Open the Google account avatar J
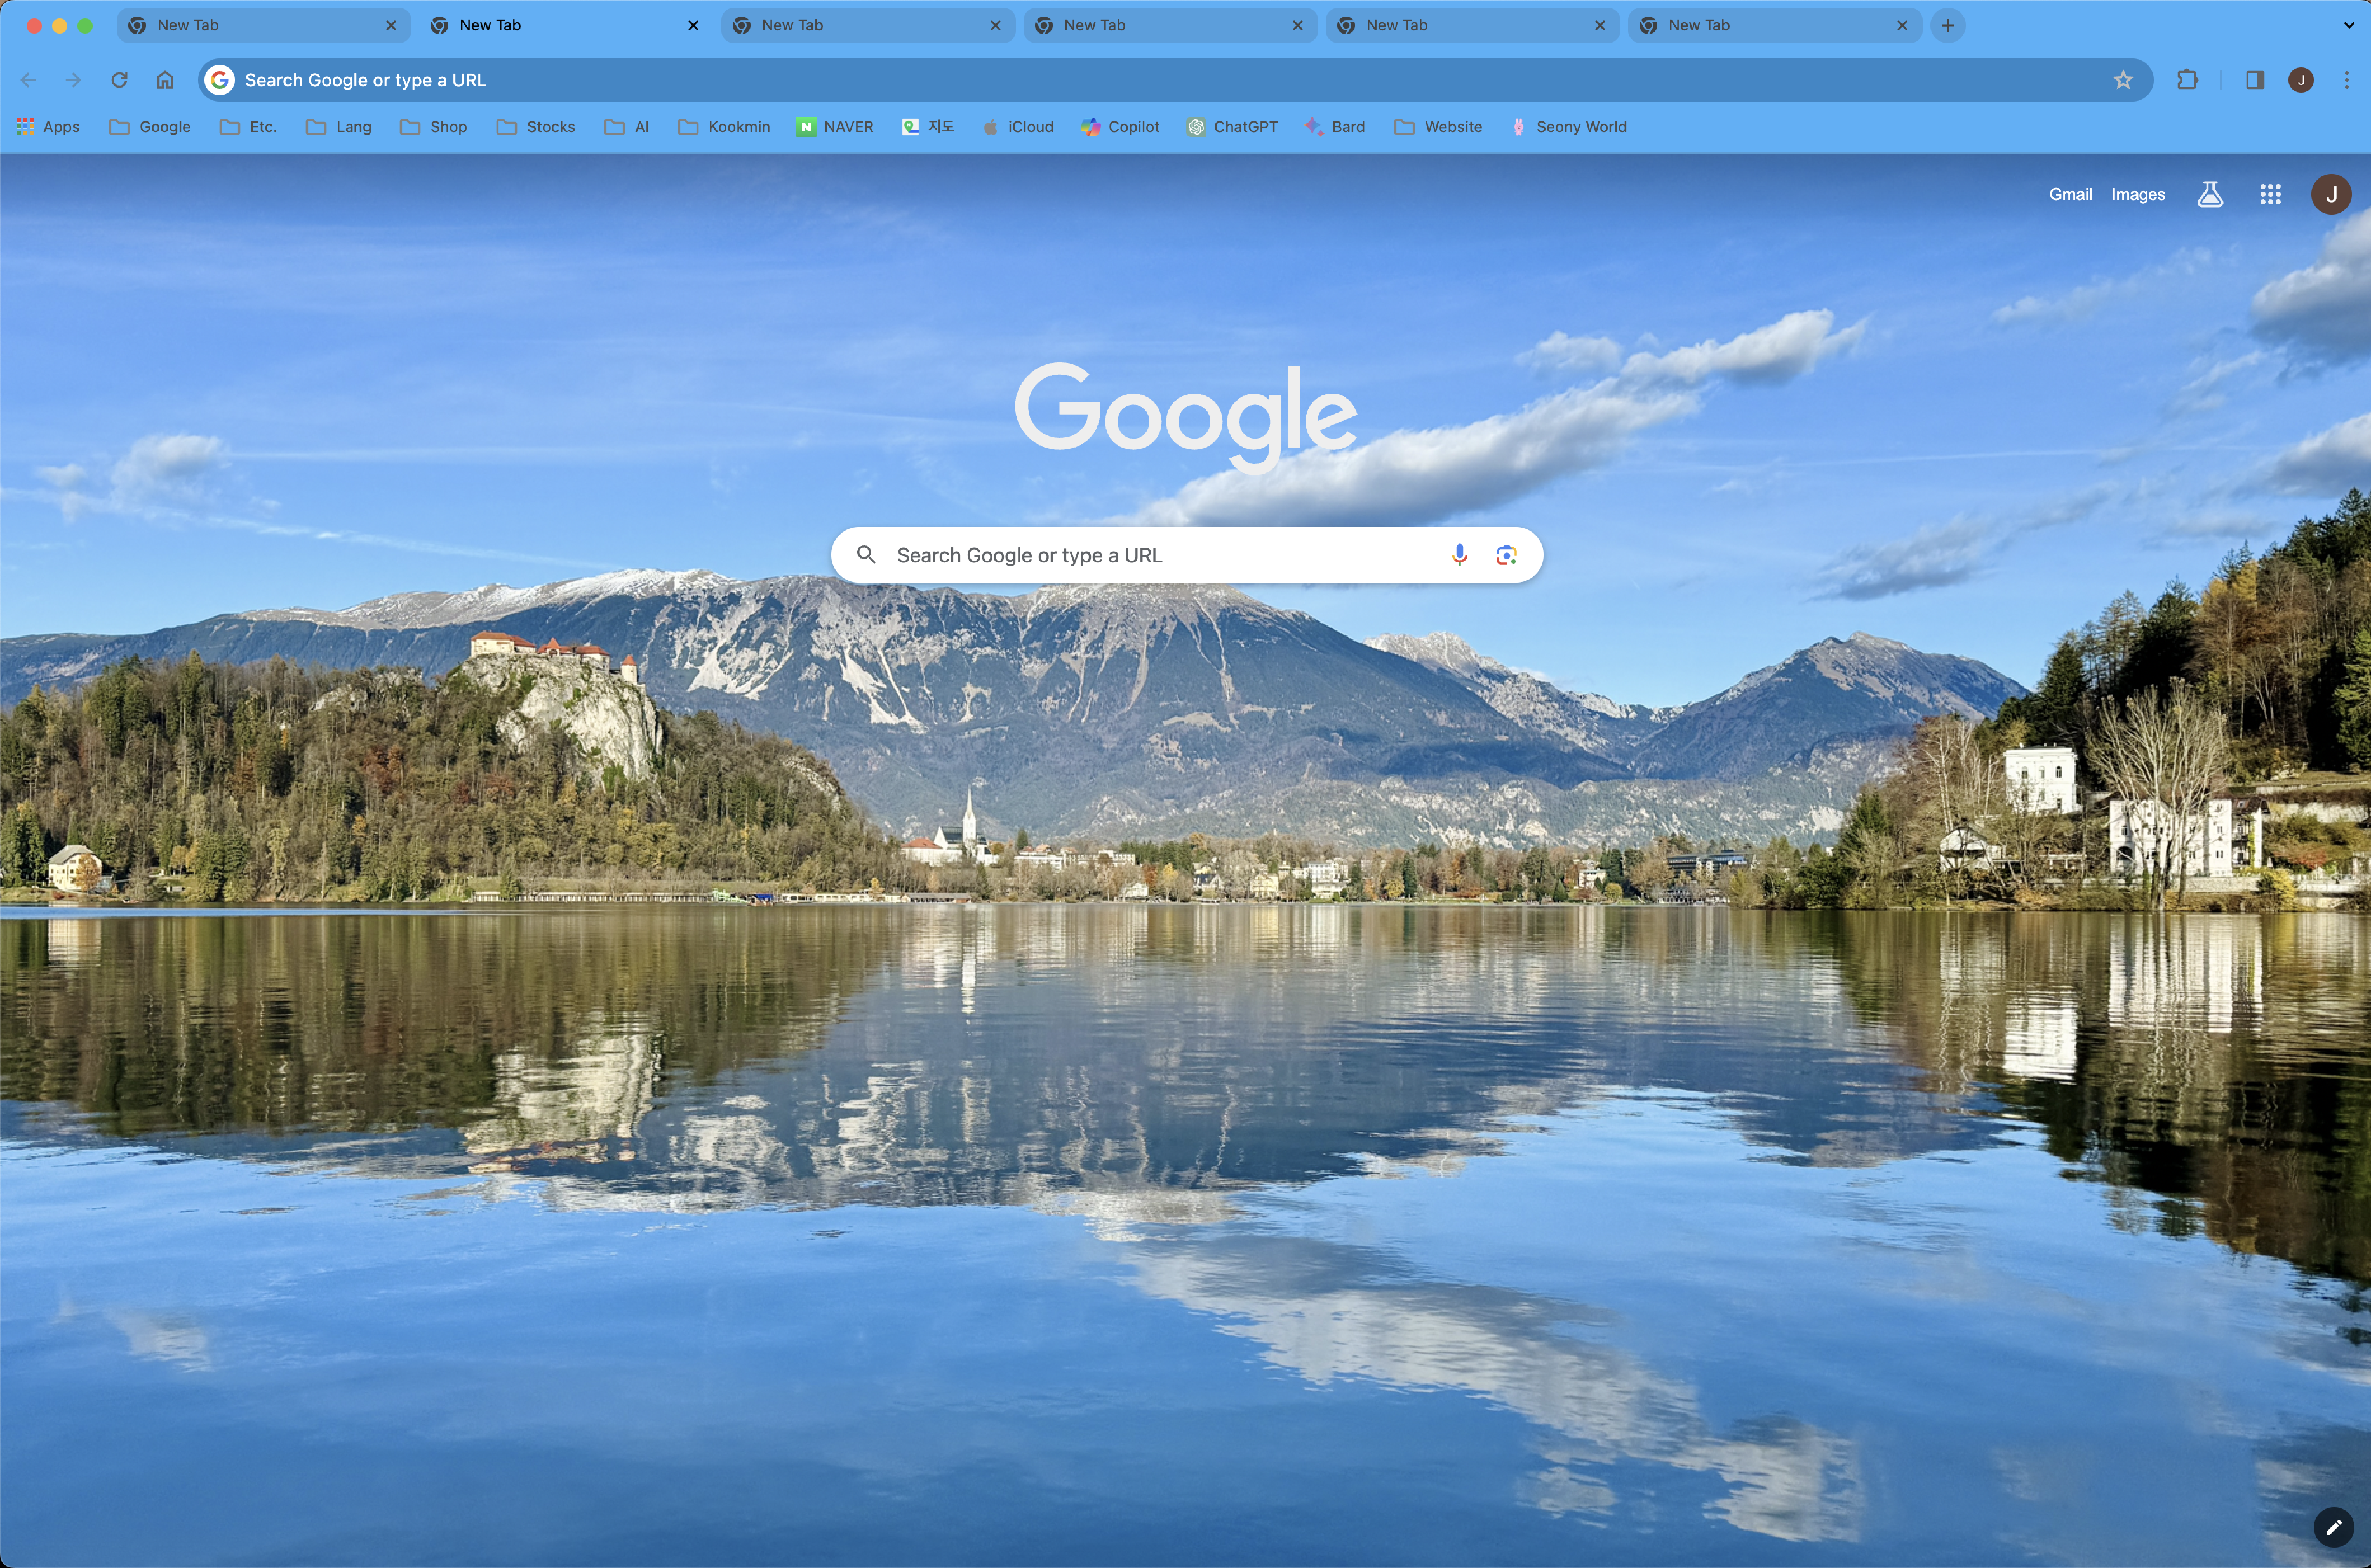The image size is (2371, 1568). [x=2330, y=194]
